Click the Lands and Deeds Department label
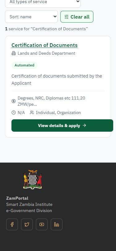The height and width of the screenshot is (251, 116). click(46, 53)
